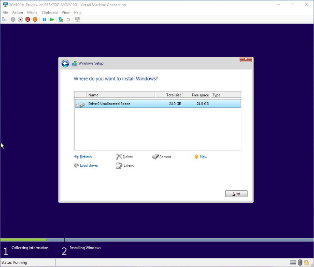
Task: Shut down the VM with the red icon
Action: tap(28, 19)
